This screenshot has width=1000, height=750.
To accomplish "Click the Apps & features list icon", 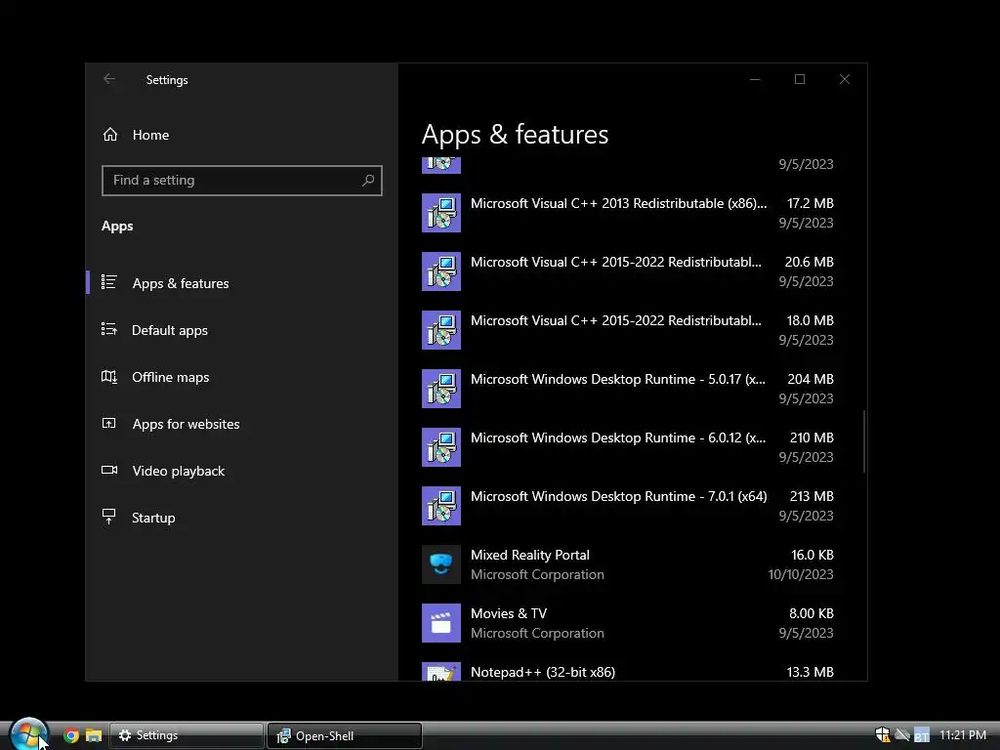I will click(x=109, y=282).
